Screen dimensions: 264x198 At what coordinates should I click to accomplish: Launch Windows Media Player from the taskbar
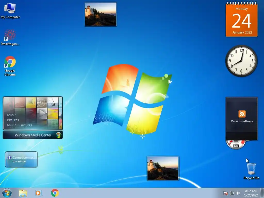[x=39, y=193]
